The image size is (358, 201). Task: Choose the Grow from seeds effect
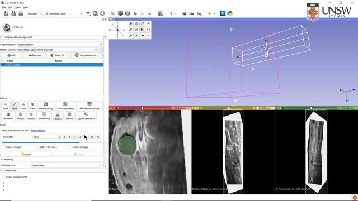coord(65,106)
